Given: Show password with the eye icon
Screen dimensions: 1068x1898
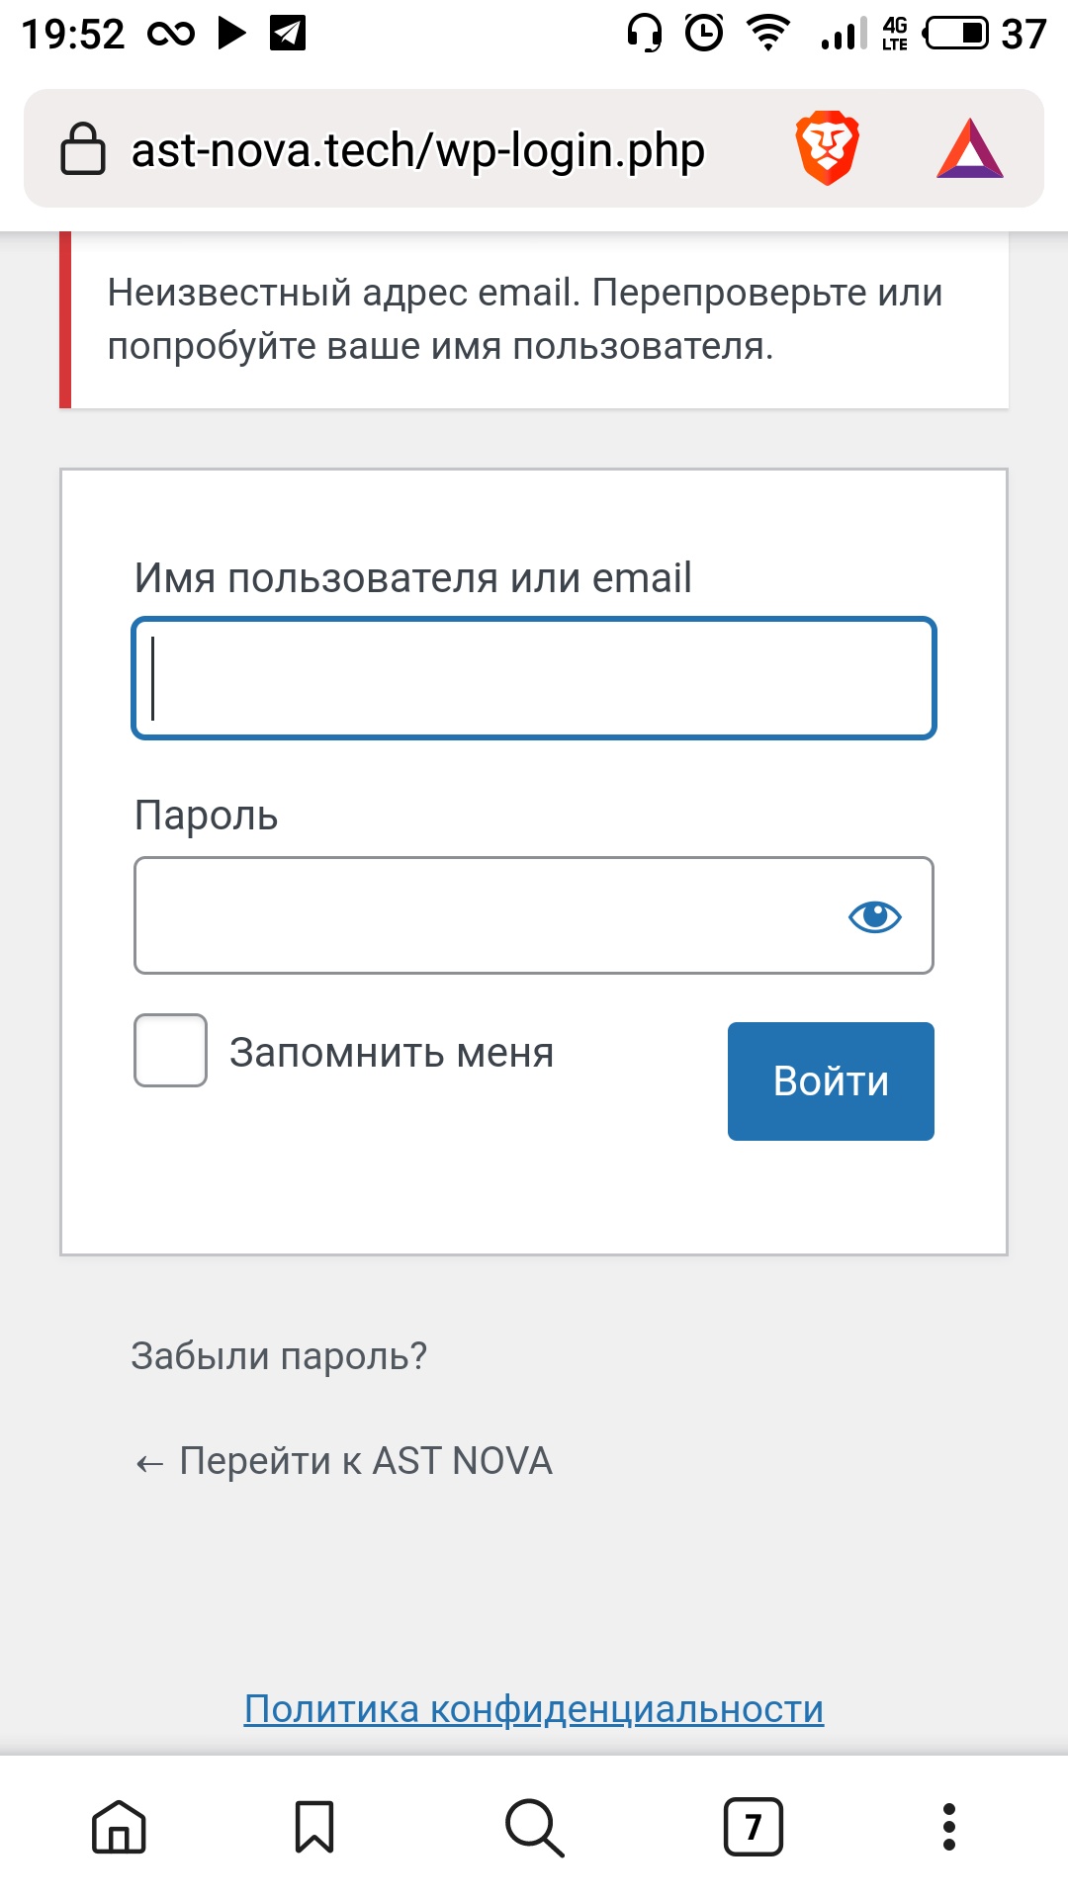Looking at the screenshot, I should click(875, 916).
